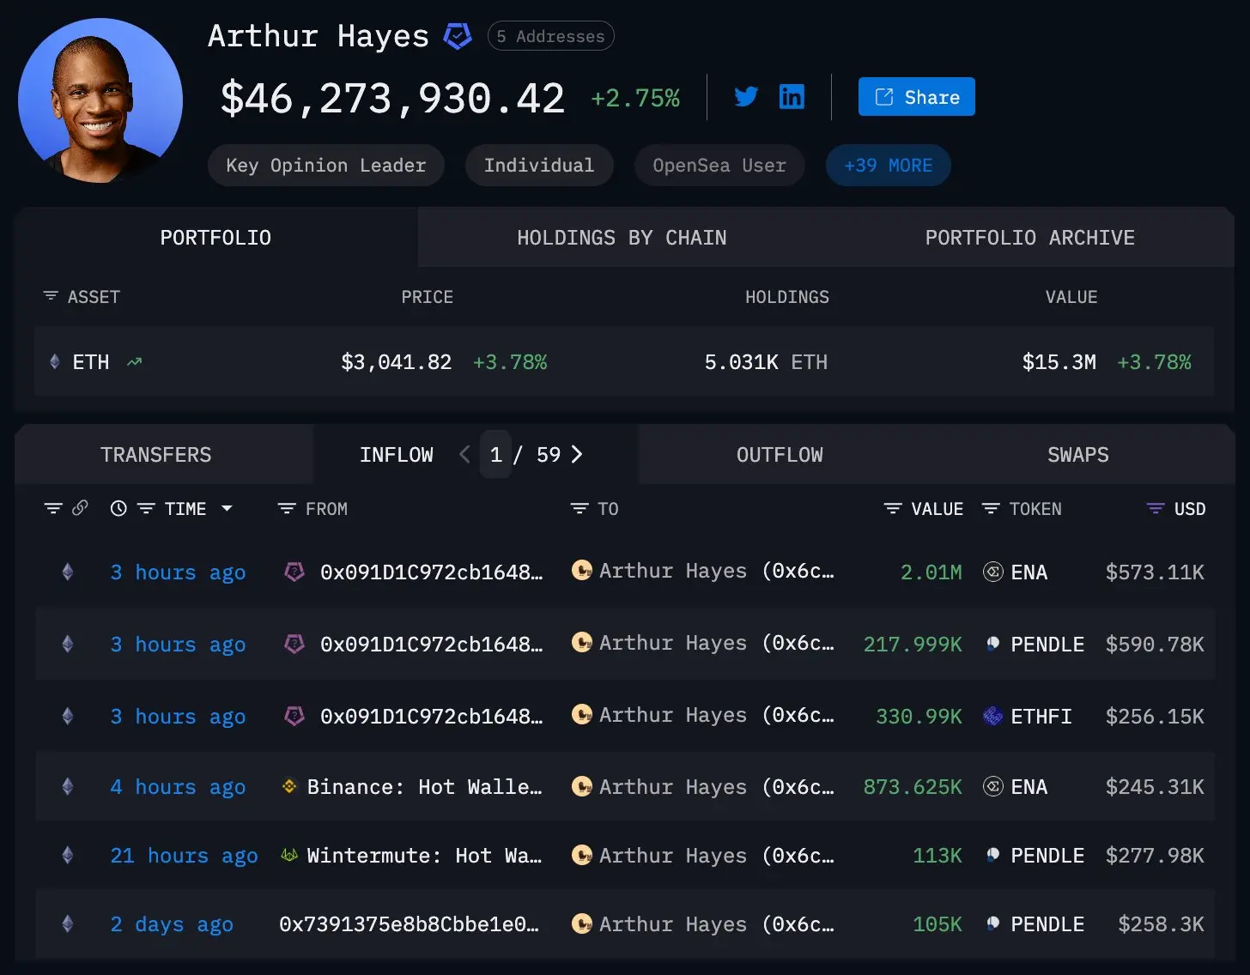
Task: Click the Binance logo in the 4 hours ago row
Action: point(289,786)
